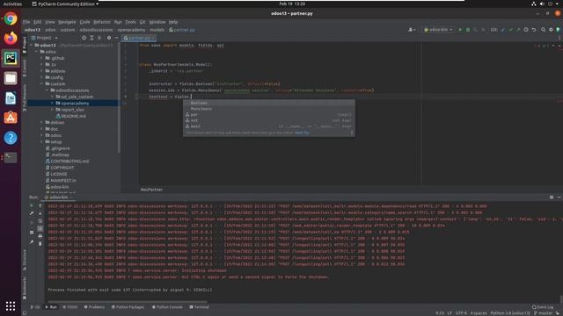Click UTF-8 encoding in status bar
Viewport: 563px width, 316px height.
[461, 312]
